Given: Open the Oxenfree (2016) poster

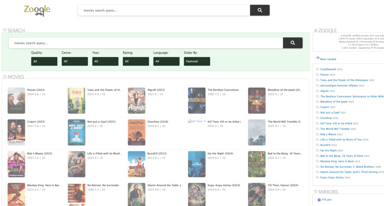Looking at the screenshot, I should click(x=136, y=132).
